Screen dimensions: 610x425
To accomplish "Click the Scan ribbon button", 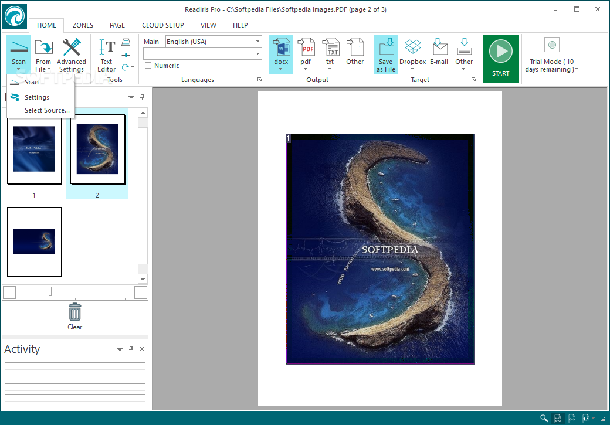I will 19,54.
